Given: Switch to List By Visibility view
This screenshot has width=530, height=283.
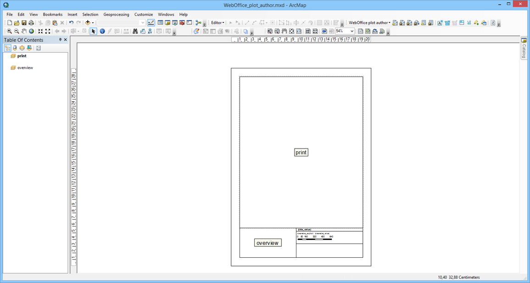Looking at the screenshot, I should [22, 48].
